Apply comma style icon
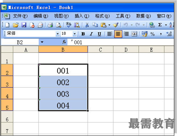This screenshot has height=136, width=177. coord(161,34)
